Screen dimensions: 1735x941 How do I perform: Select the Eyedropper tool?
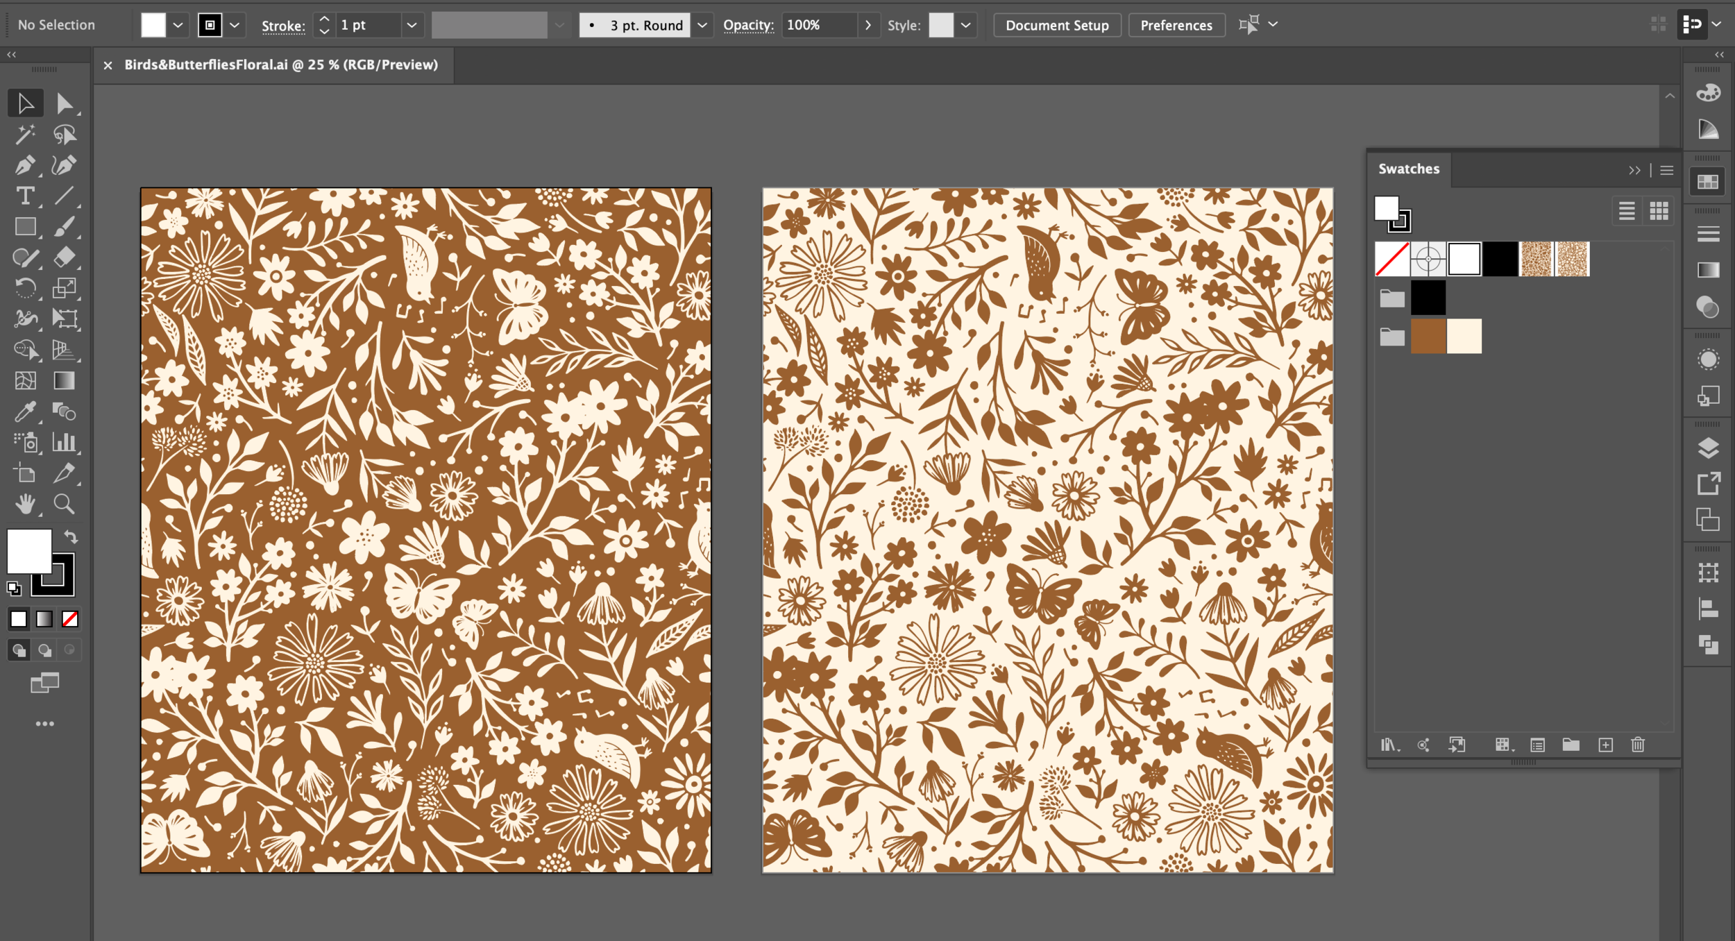(25, 412)
